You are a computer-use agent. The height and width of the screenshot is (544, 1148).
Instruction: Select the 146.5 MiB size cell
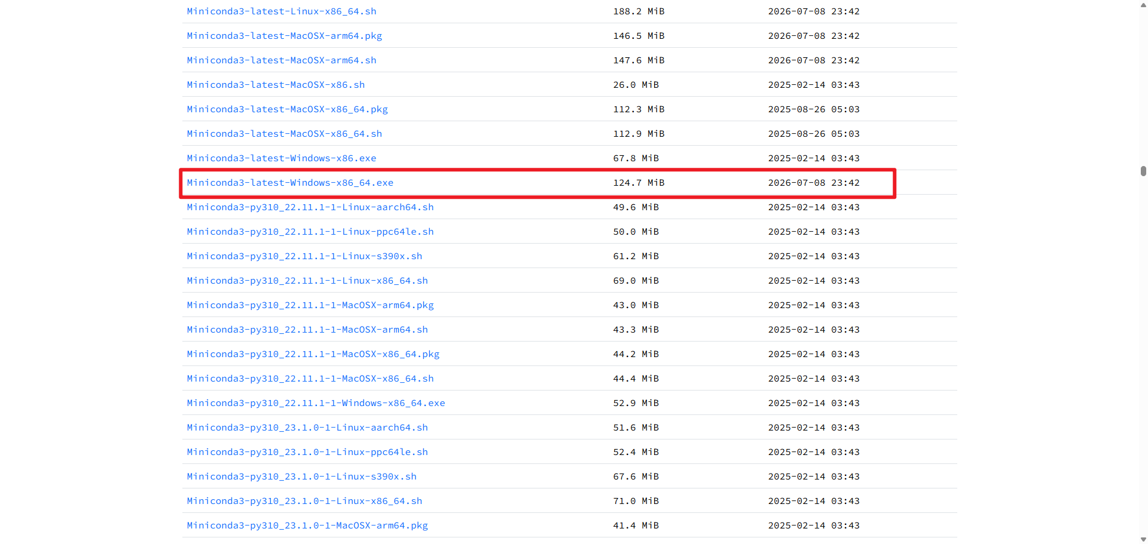tap(639, 36)
